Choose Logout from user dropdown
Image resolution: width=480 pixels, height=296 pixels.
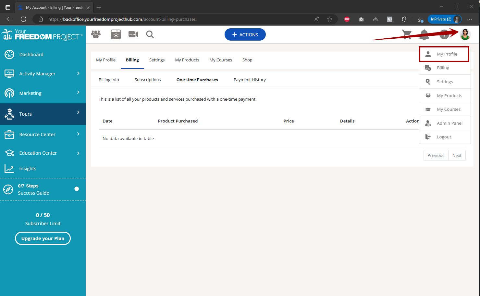(x=445, y=137)
